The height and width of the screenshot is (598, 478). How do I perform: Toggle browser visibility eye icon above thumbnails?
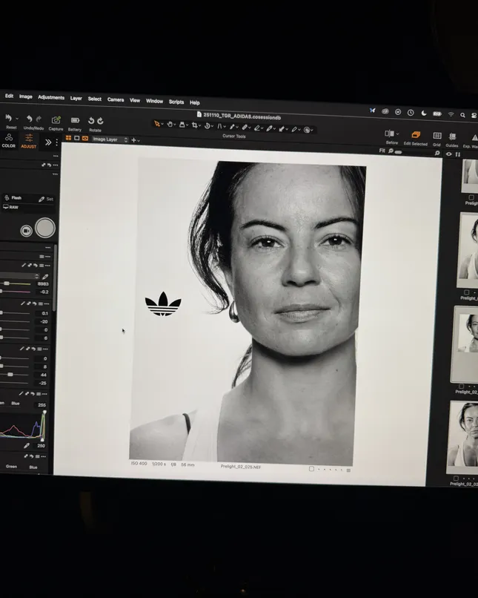point(448,154)
